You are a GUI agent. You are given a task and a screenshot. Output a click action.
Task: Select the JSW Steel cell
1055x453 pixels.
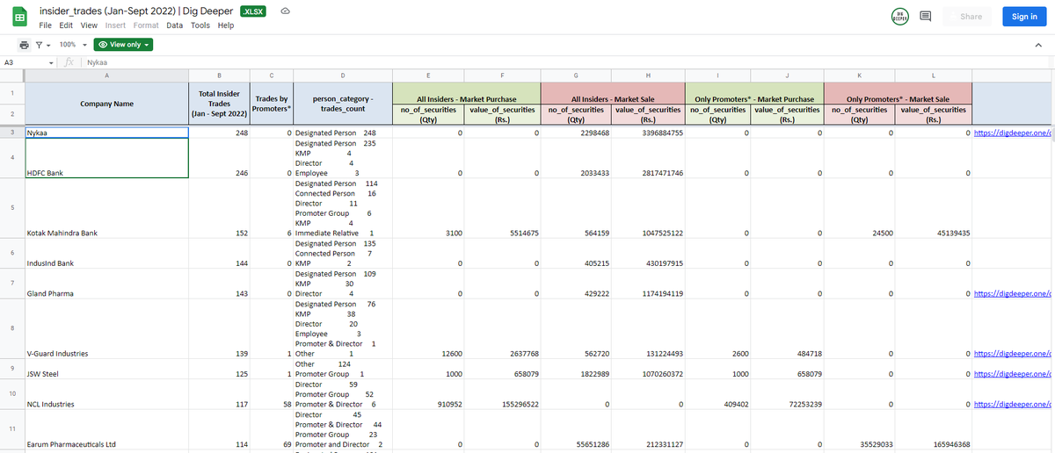click(106, 369)
